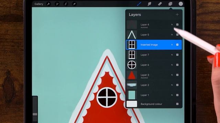The height and width of the screenshot is (123, 220).
Task: Open the Actions wrench menu
Action: click(48, 4)
